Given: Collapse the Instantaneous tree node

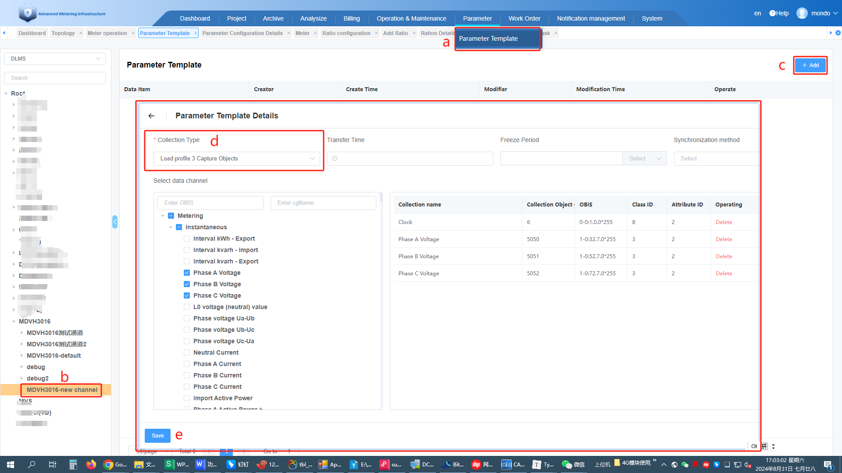Looking at the screenshot, I should click(x=171, y=227).
